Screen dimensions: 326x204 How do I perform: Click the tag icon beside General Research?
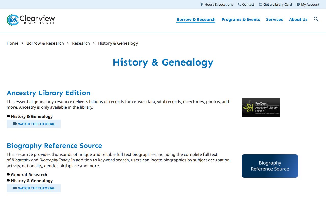pos(8,175)
